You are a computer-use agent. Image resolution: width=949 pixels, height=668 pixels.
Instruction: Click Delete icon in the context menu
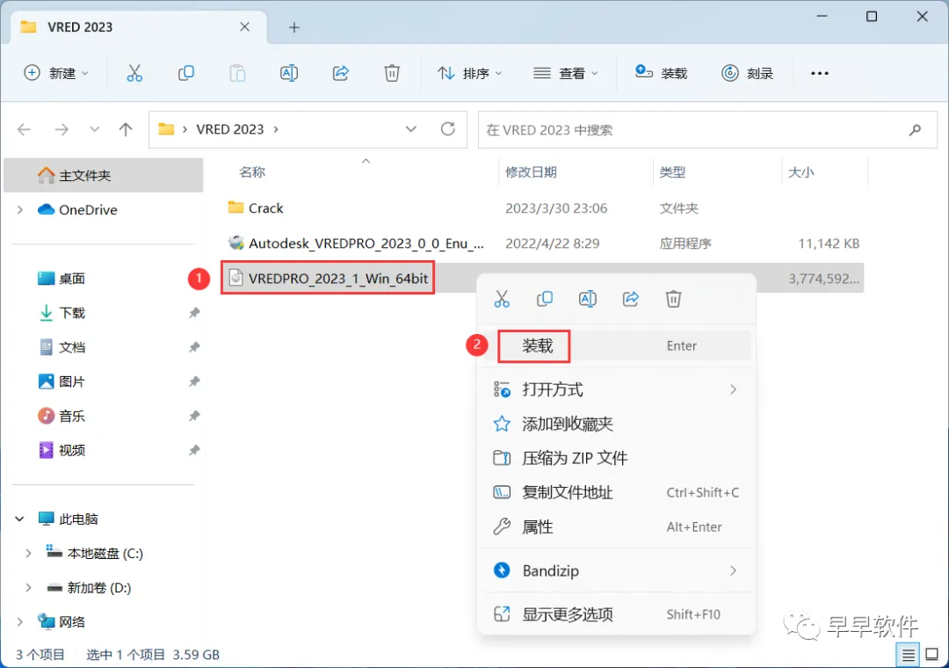[x=674, y=299]
